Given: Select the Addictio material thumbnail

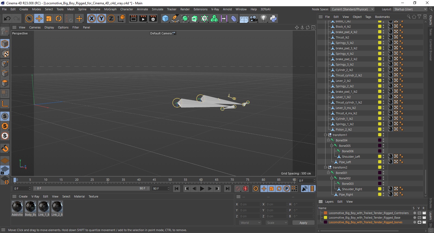Looking at the screenshot, I should (x=17, y=207).
